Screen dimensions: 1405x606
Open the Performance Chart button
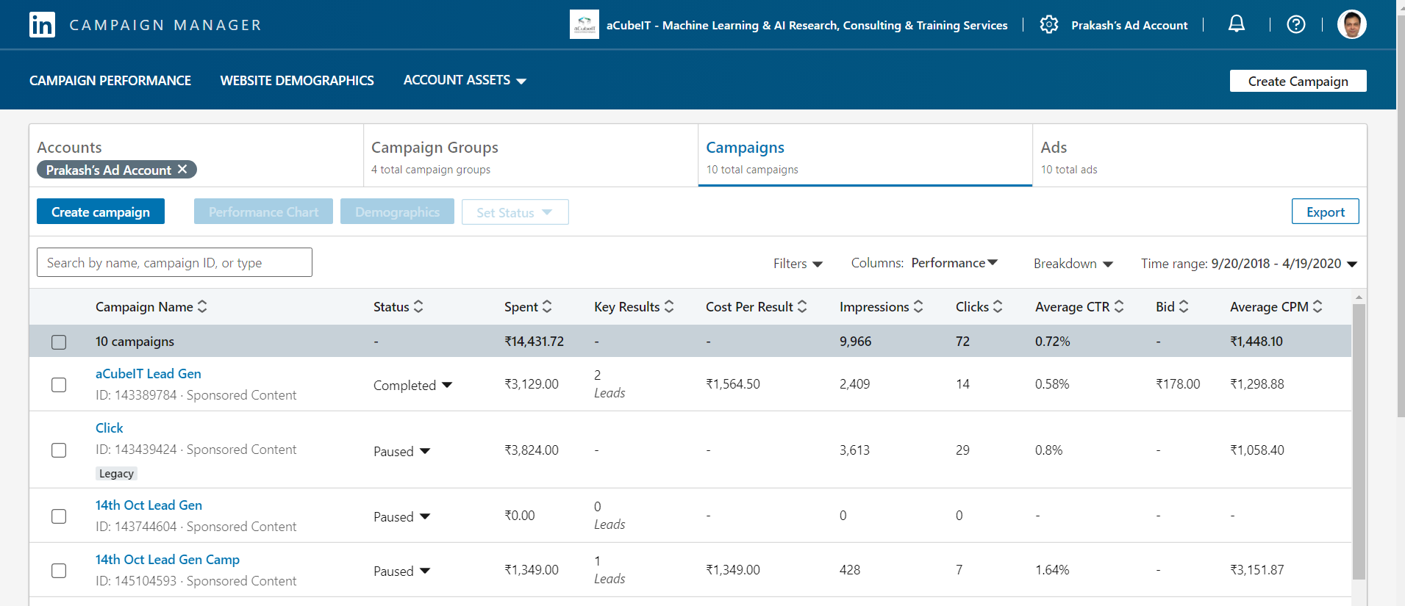(x=263, y=212)
